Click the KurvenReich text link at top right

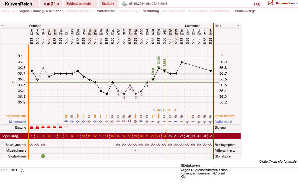tap(286, 3)
